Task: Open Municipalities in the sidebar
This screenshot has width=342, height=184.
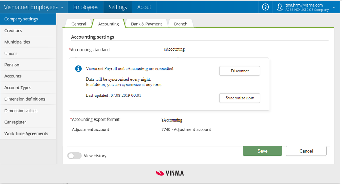Action: click(x=28, y=42)
